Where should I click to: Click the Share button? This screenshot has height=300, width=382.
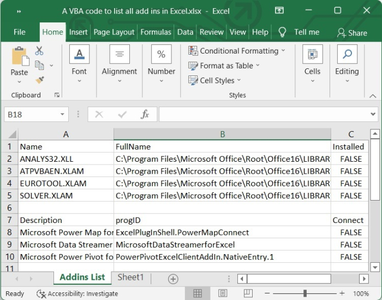click(x=352, y=32)
